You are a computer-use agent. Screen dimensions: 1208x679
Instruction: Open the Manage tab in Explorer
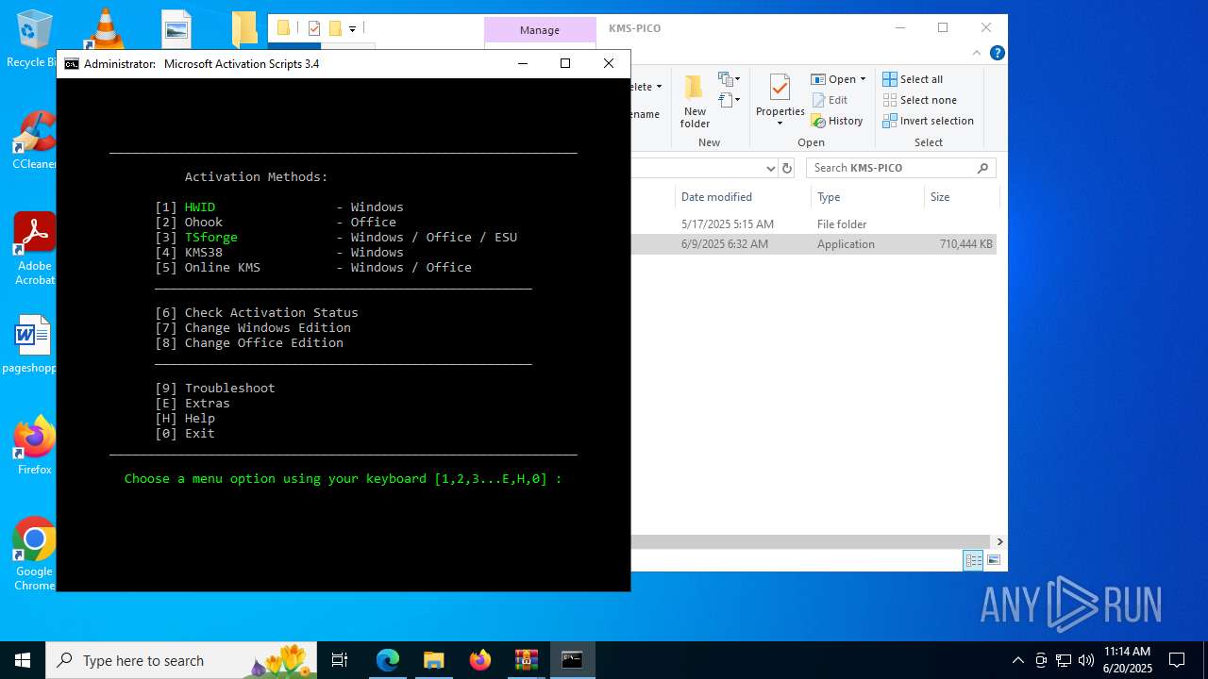click(540, 30)
